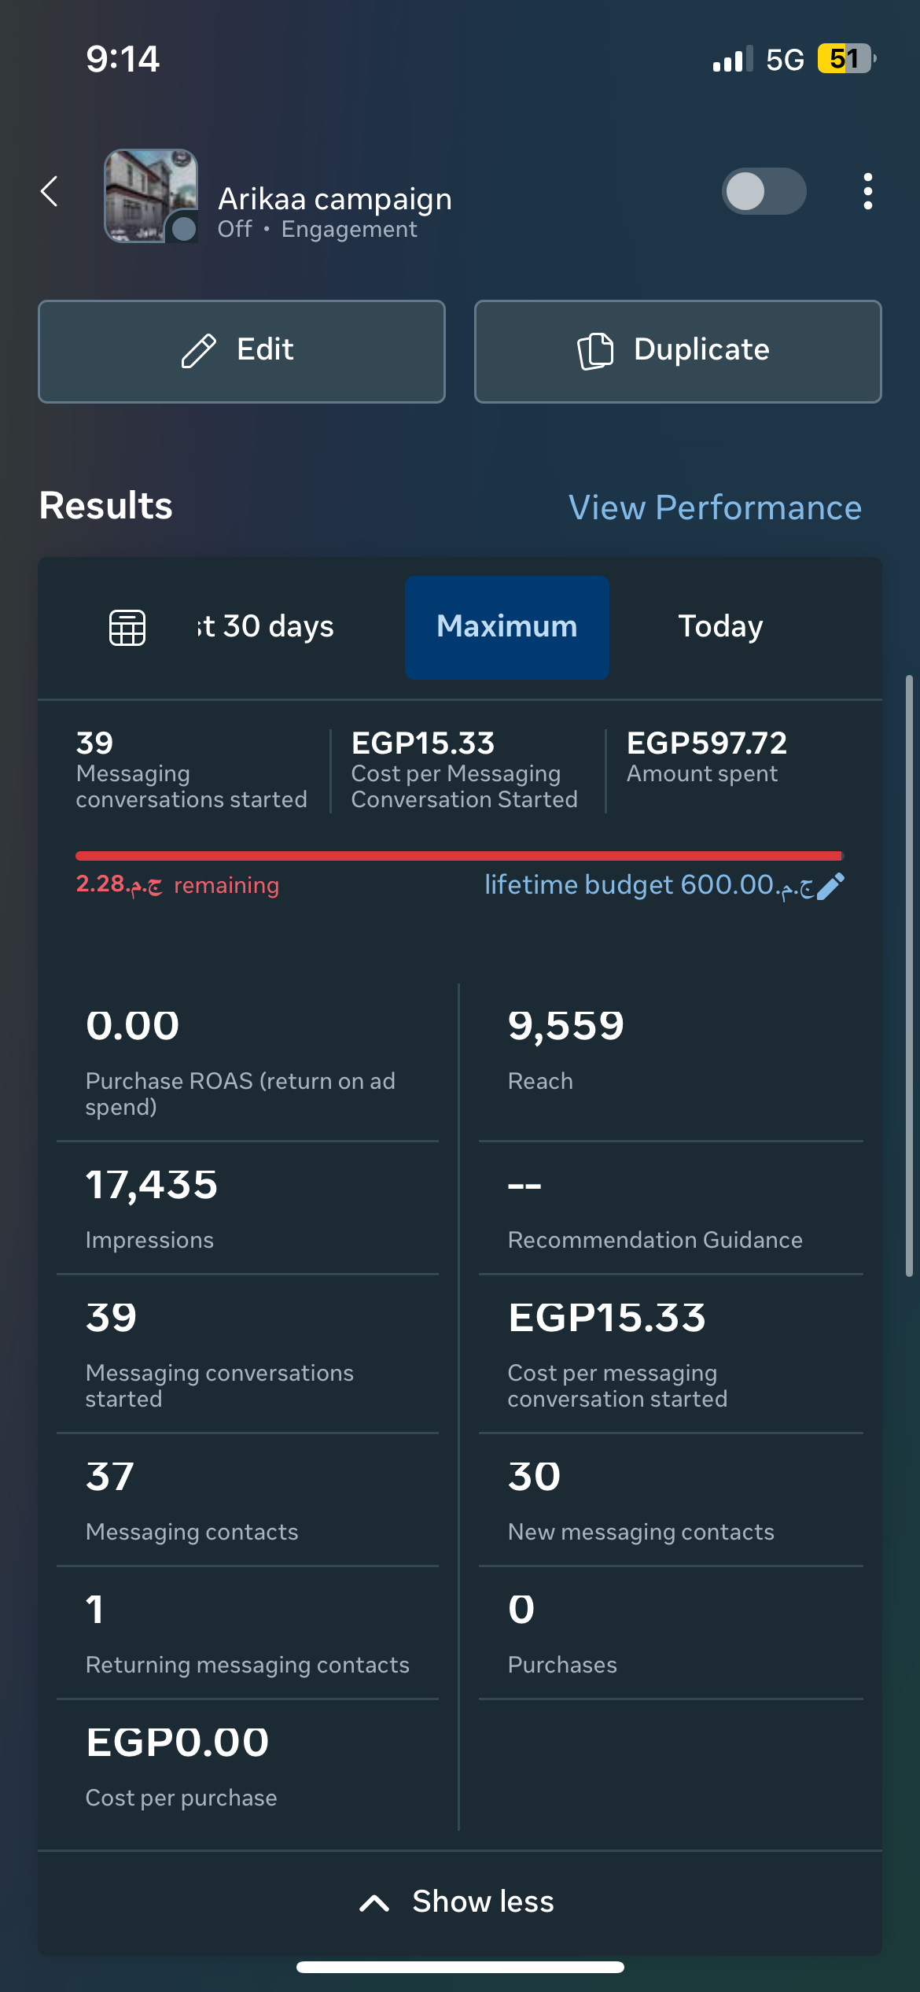Click the pencil icon next to lifetime budget
Image resolution: width=920 pixels, height=1992 pixels.
pyautogui.click(x=831, y=886)
